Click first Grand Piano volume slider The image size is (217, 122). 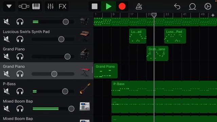[67, 57]
